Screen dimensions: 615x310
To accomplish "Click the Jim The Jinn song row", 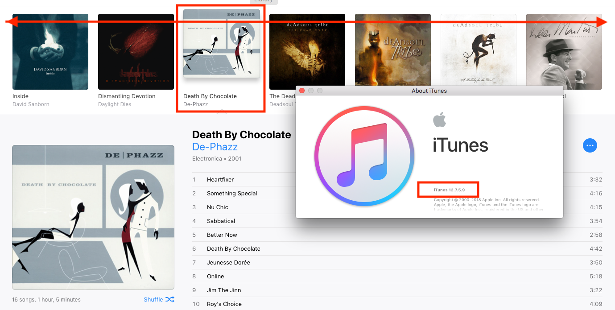I will tap(397, 290).
